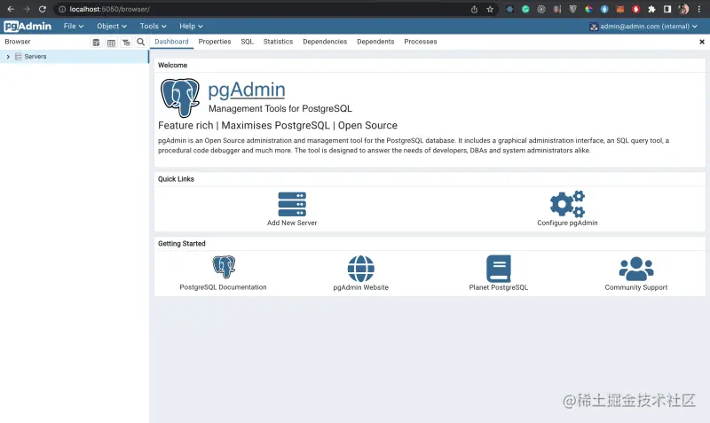
Task: Click the Query Tool icon in Browser panel
Action: click(x=96, y=42)
